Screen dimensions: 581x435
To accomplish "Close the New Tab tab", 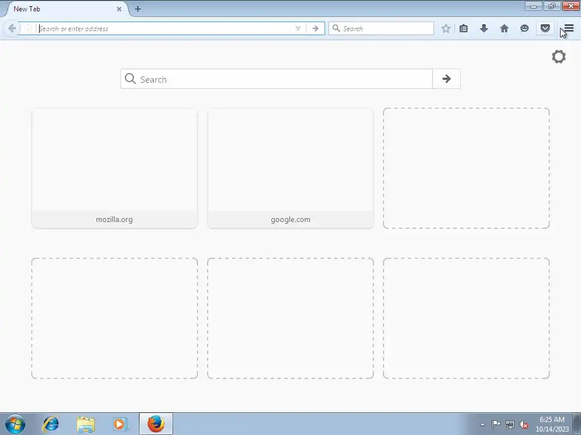I will (119, 9).
